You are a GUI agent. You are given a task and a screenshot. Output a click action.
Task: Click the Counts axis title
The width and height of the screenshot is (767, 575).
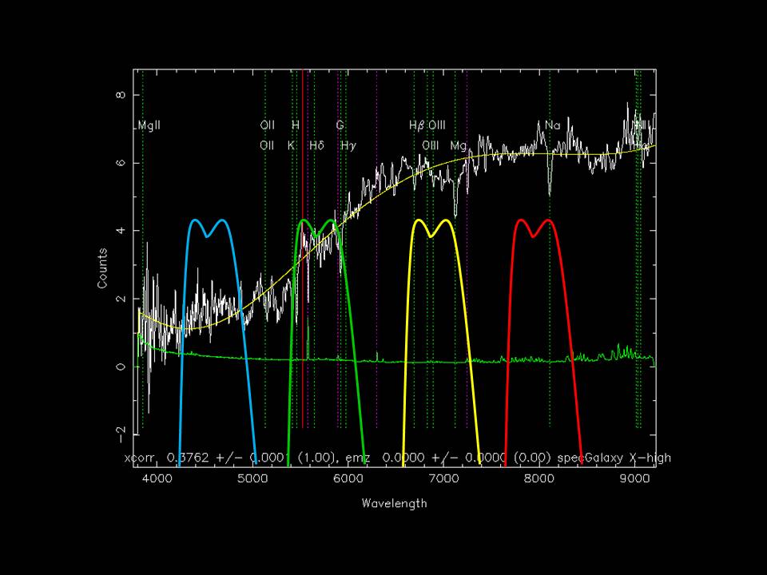(x=103, y=273)
